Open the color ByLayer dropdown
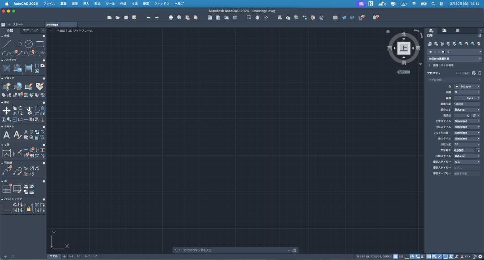Screen dimensions: 484x260 (x=467, y=86)
